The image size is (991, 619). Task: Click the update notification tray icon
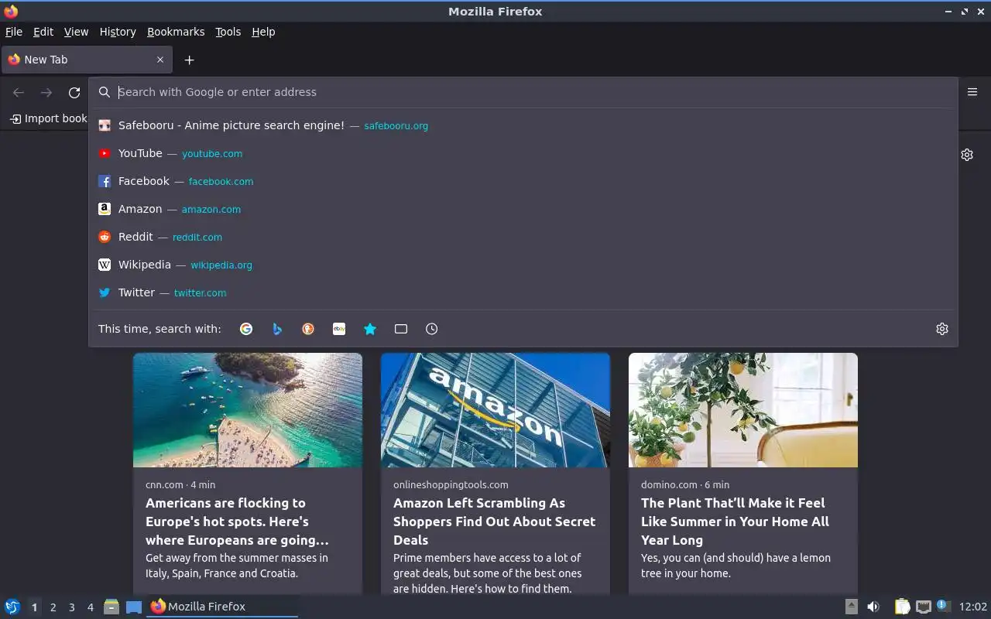[x=943, y=606]
